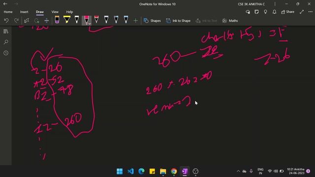The width and height of the screenshot is (315, 177).
Task: Click the taskbar notification count badge
Action: coord(308,171)
